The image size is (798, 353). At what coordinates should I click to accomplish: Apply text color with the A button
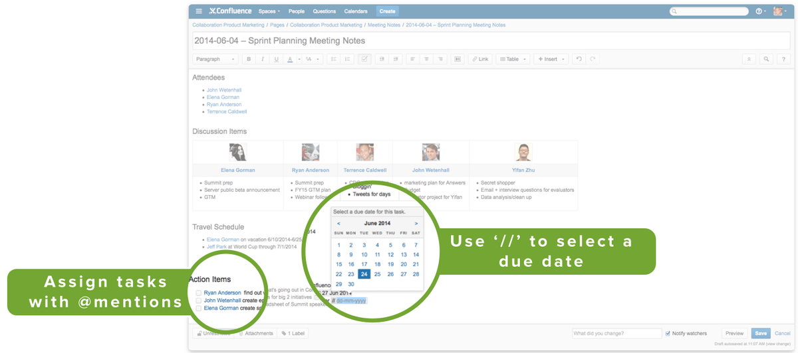pos(290,59)
